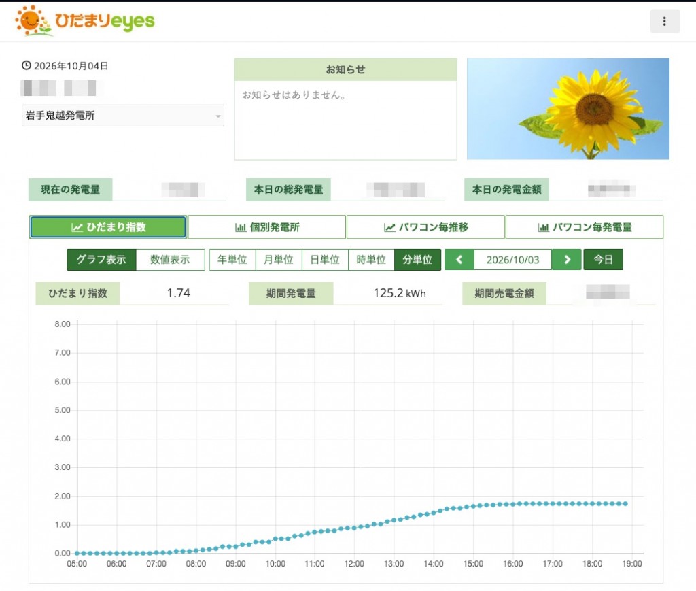Click the お知らせはありません message
Viewport: 696px width, 591px height.
click(x=294, y=95)
